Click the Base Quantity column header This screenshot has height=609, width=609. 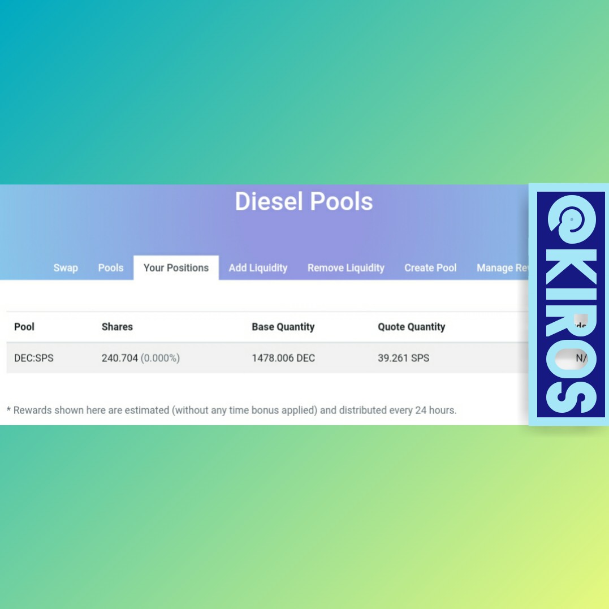click(x=283, y=327)
